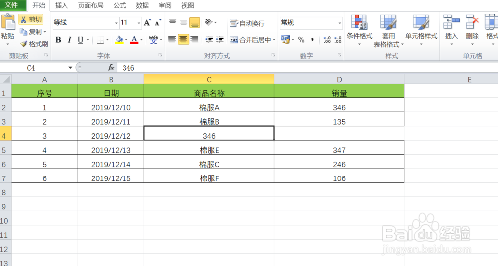The image size is (498, 266).
Task: Open Cell Styles (单元格样式)
Action: coord(421,30)
